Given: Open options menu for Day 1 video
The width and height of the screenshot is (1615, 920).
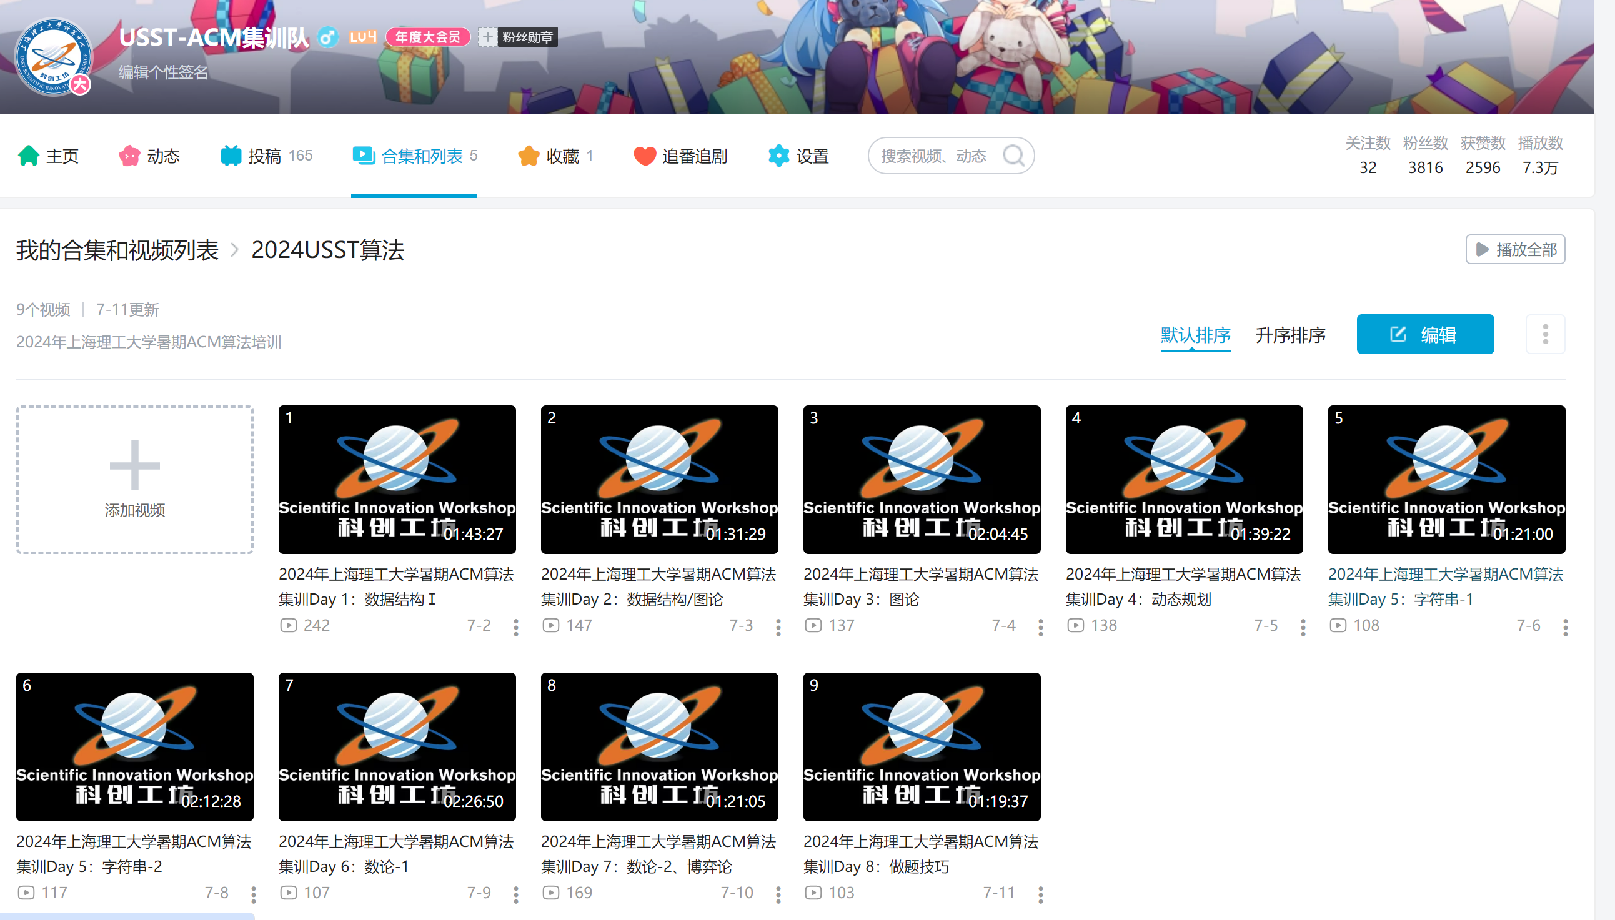Looking at the screenshot, I should pos(515,626).
